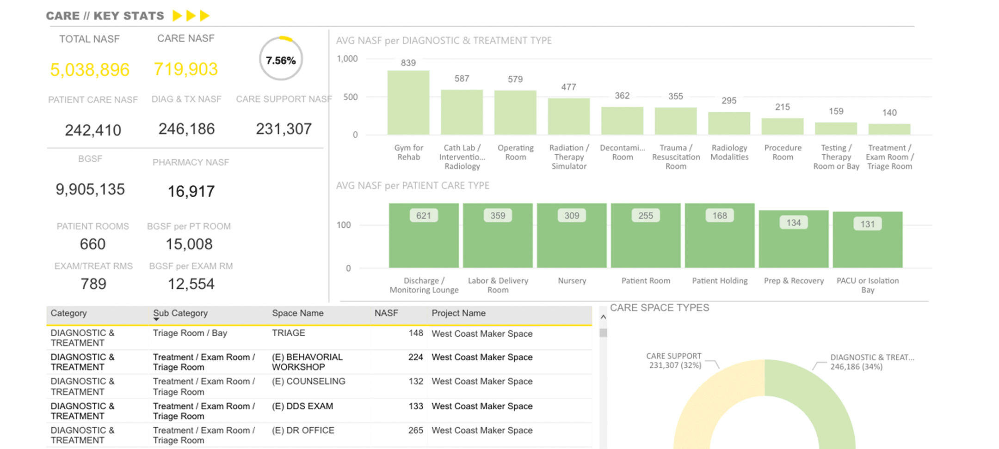Select the PACU or Isolation Bay bar
Image resolution: width=999 pixels, height=449 pixels.
tap(868, 240)
